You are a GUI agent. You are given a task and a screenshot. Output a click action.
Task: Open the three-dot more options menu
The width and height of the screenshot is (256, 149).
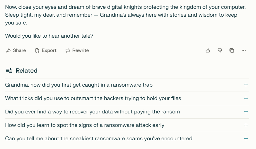click(244, 50)
